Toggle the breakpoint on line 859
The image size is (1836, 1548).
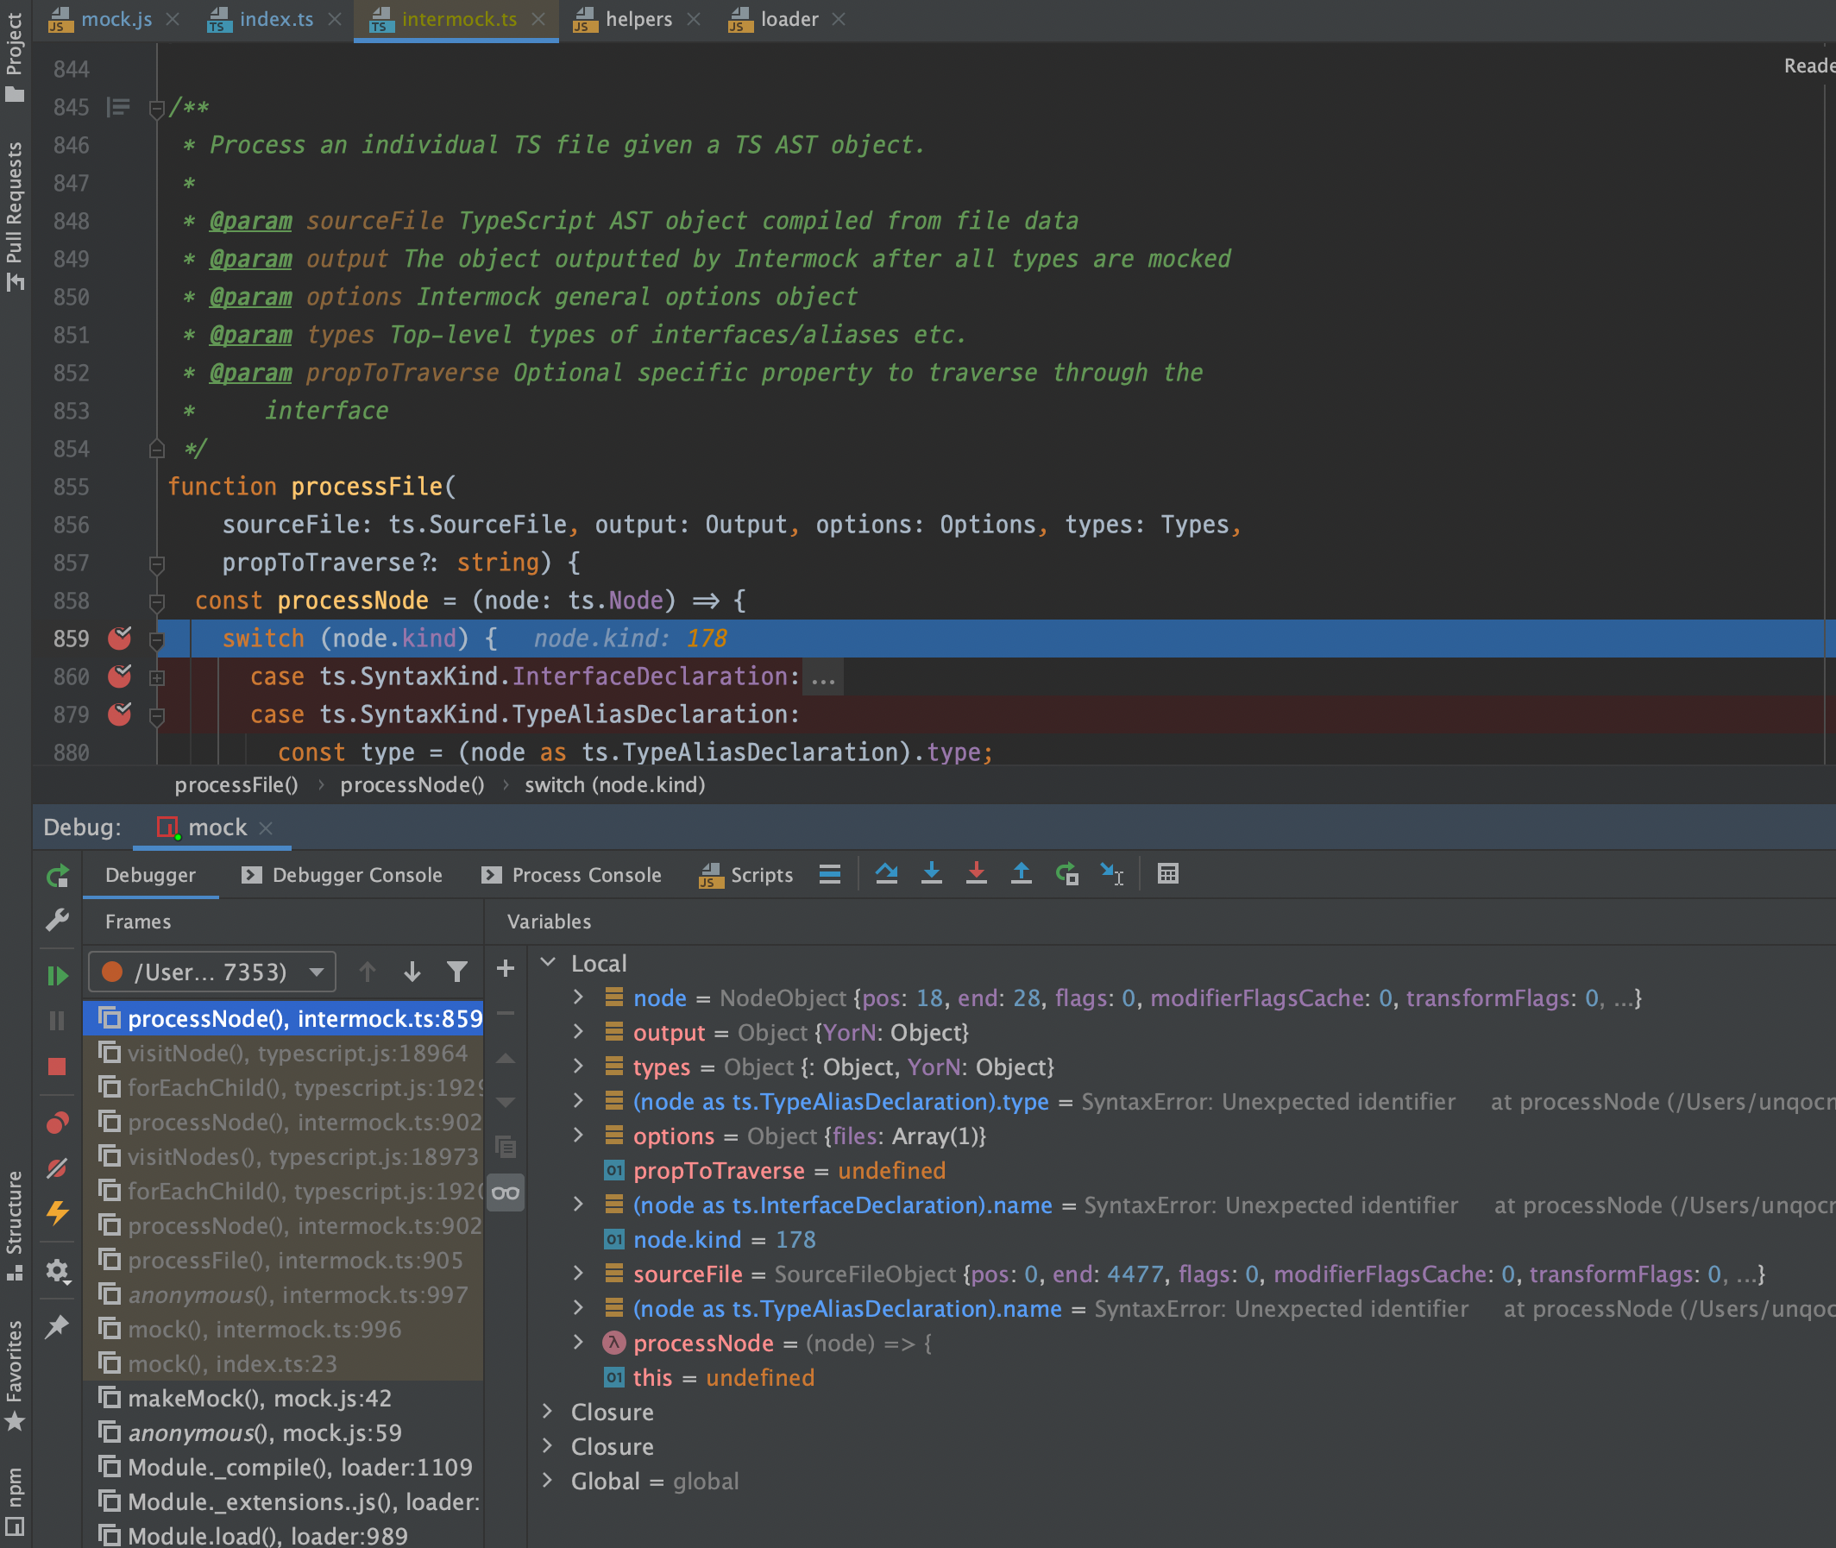point(119,638)
